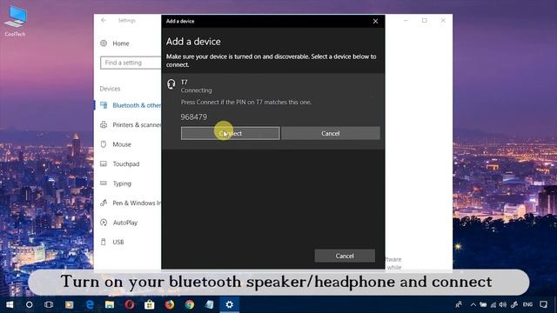Close the Add a device dialog
557x313 pixels.
[375, 21]
